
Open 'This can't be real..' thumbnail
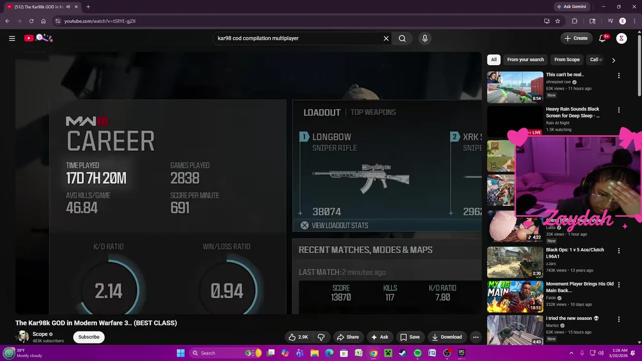[x=515, y=87]
